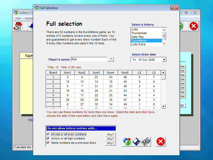Click the Player's name text field
This screenshot has width=213, height=160.
pyautogui.click(x=89, y=59)
